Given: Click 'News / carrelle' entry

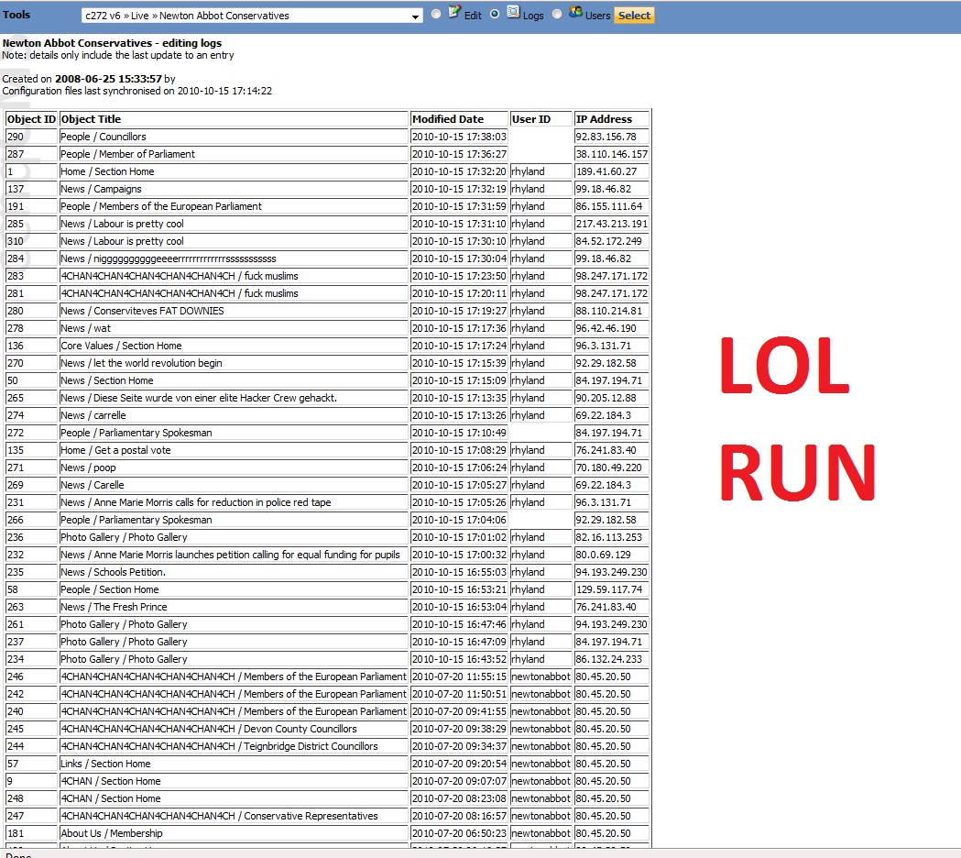Looking at the screenshot, I should (x=93, y=415).
